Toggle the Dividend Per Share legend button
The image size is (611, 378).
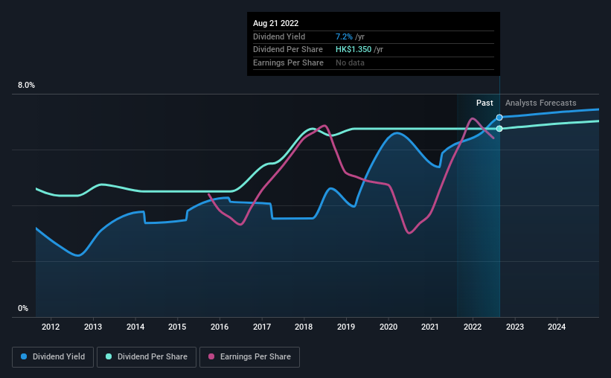point(147,357)
